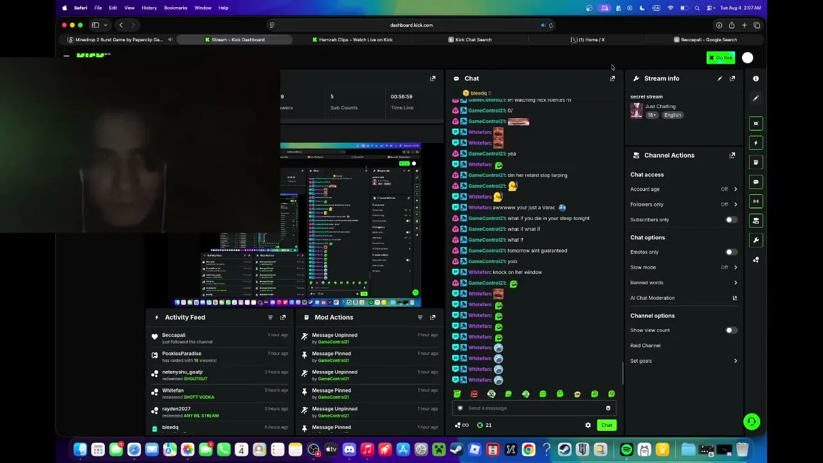
Task: Click the secret stream title
Action: [646, 96]
